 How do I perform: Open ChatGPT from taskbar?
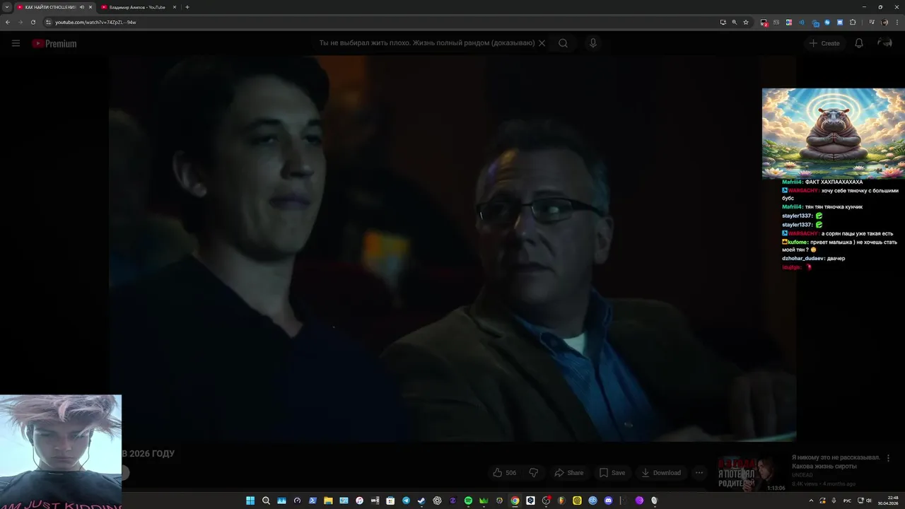click(437, 501)
